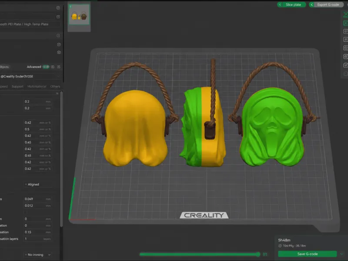Viewport: 348px width, 261px height.
Task: Click the 0.5 line width field
Action: [x=38, y=129]
